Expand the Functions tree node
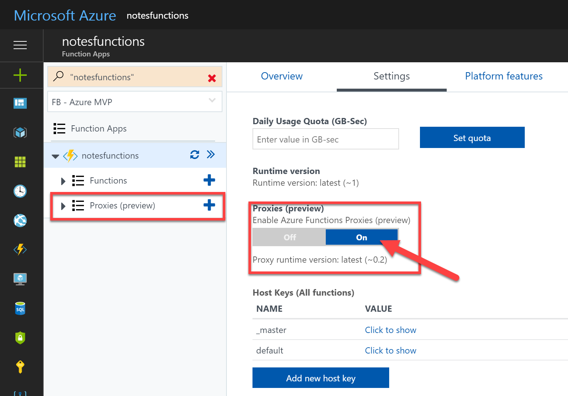This screenshot has height=396, width=568. tap(63, 181)
